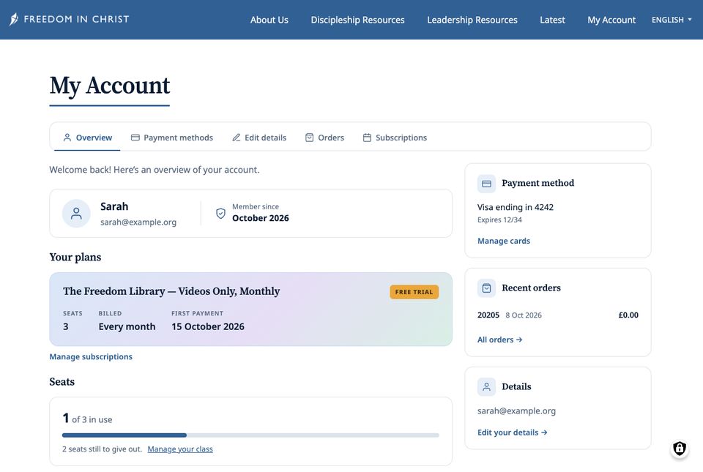Click the sarah@example.org email in Details panel
The image size is (703, 472).
[516, 411]
